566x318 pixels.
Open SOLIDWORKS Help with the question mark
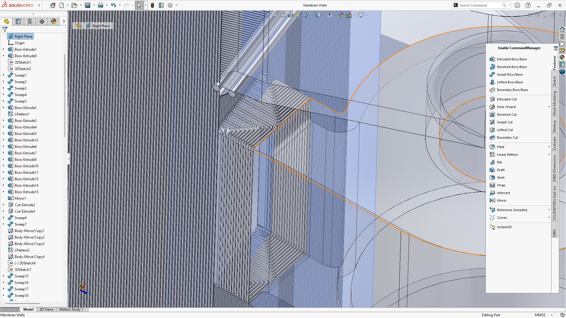pos(528,5)
